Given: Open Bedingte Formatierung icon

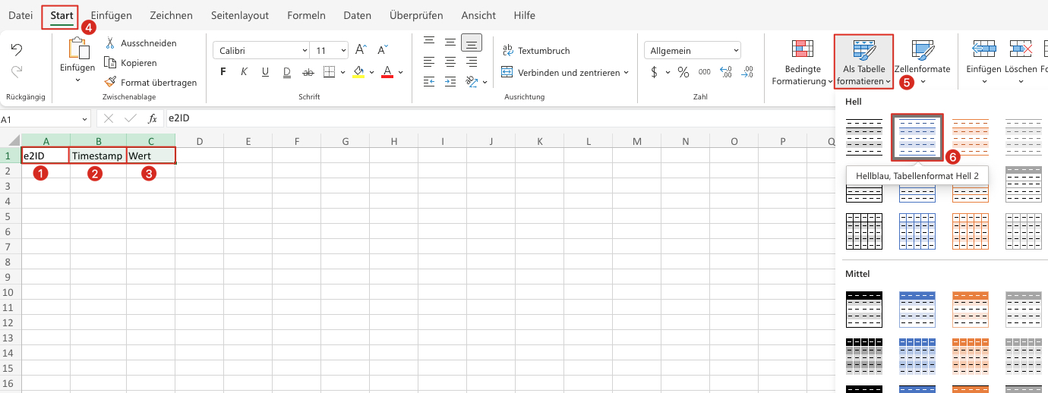Looking at the screenshot, I should click(x=803, y=51).
